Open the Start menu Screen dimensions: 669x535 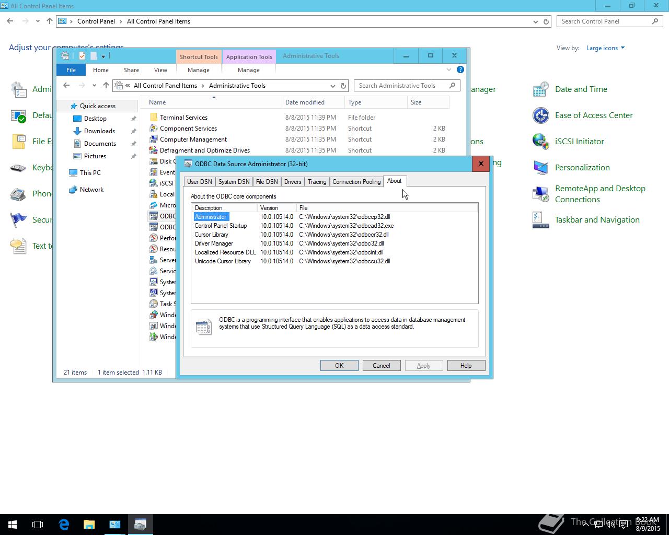pos(13,525)
